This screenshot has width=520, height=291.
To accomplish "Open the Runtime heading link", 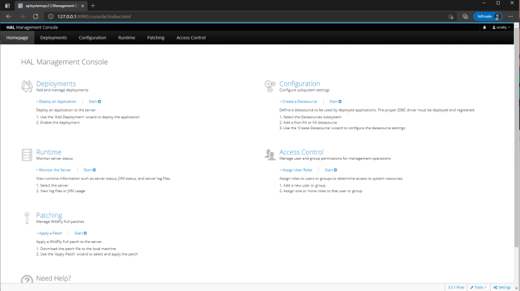I will click(x=49, y=152).
